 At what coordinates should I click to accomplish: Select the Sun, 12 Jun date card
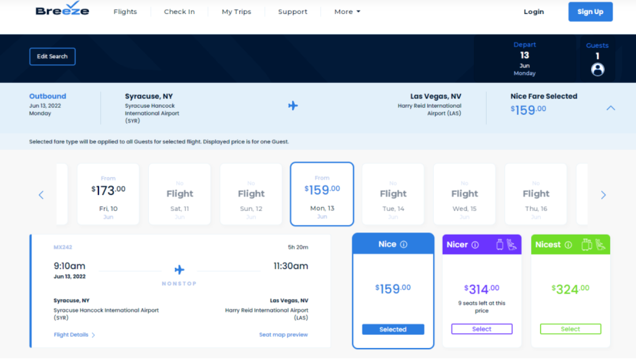[x=251, y=194]
